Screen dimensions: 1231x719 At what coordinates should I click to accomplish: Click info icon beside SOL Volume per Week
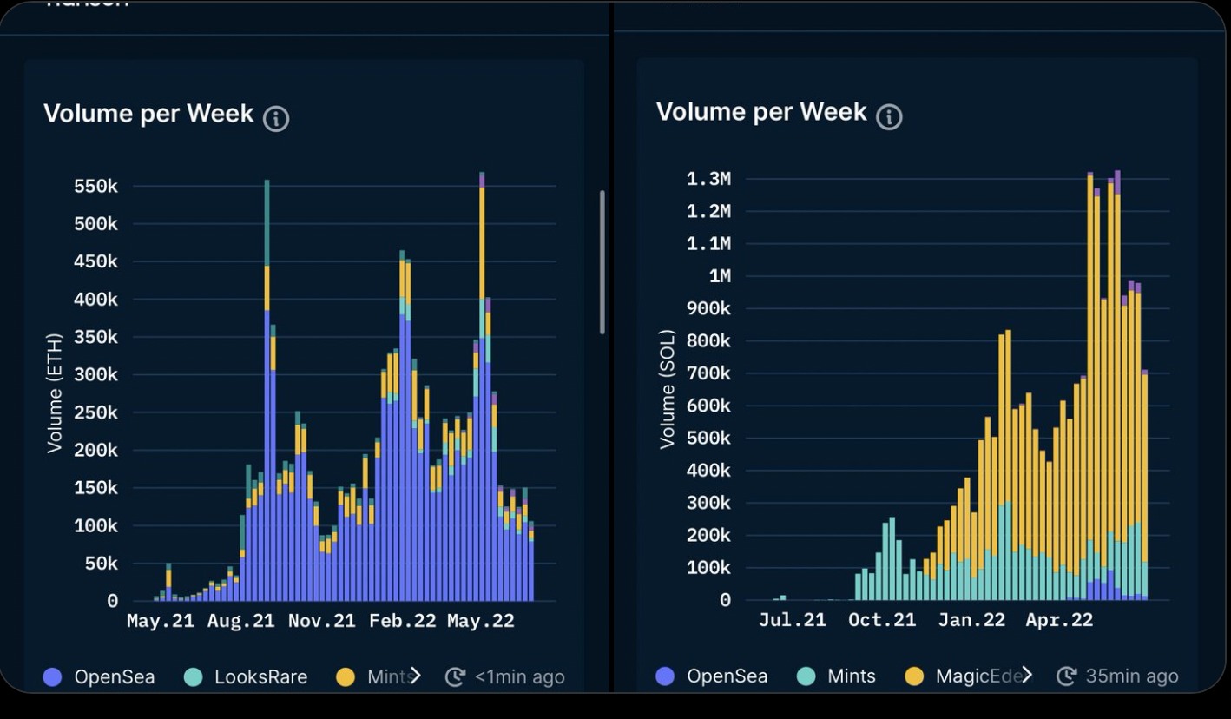pyautogui.click(x=889, y=117)
